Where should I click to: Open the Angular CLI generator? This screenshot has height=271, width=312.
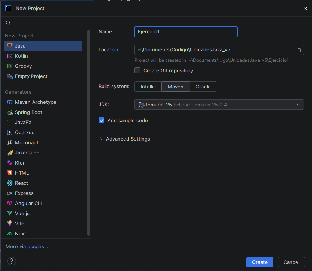(43, 203)
